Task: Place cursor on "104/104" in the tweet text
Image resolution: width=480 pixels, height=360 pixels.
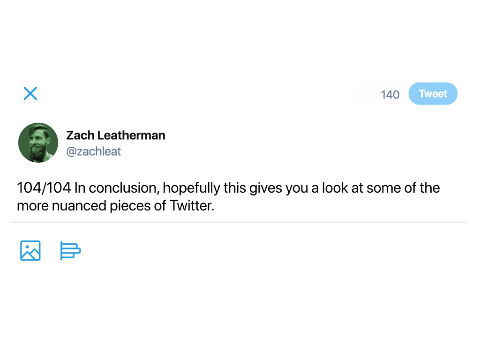Action: (44, 188)
